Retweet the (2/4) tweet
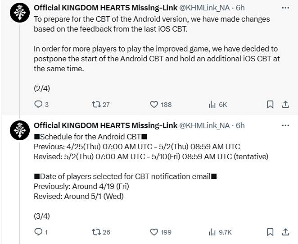The height and width of the screenshot is (244, 298). pyautogui.click(x=100, y=104)
